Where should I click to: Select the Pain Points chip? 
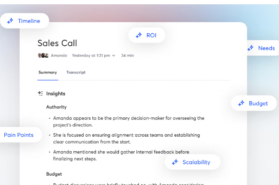[x=18, y=135]
